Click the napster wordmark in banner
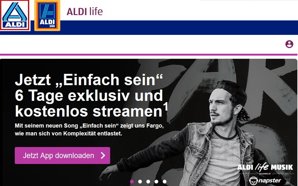The width and height of the screenshot is (298, 186). click(270, 180)
